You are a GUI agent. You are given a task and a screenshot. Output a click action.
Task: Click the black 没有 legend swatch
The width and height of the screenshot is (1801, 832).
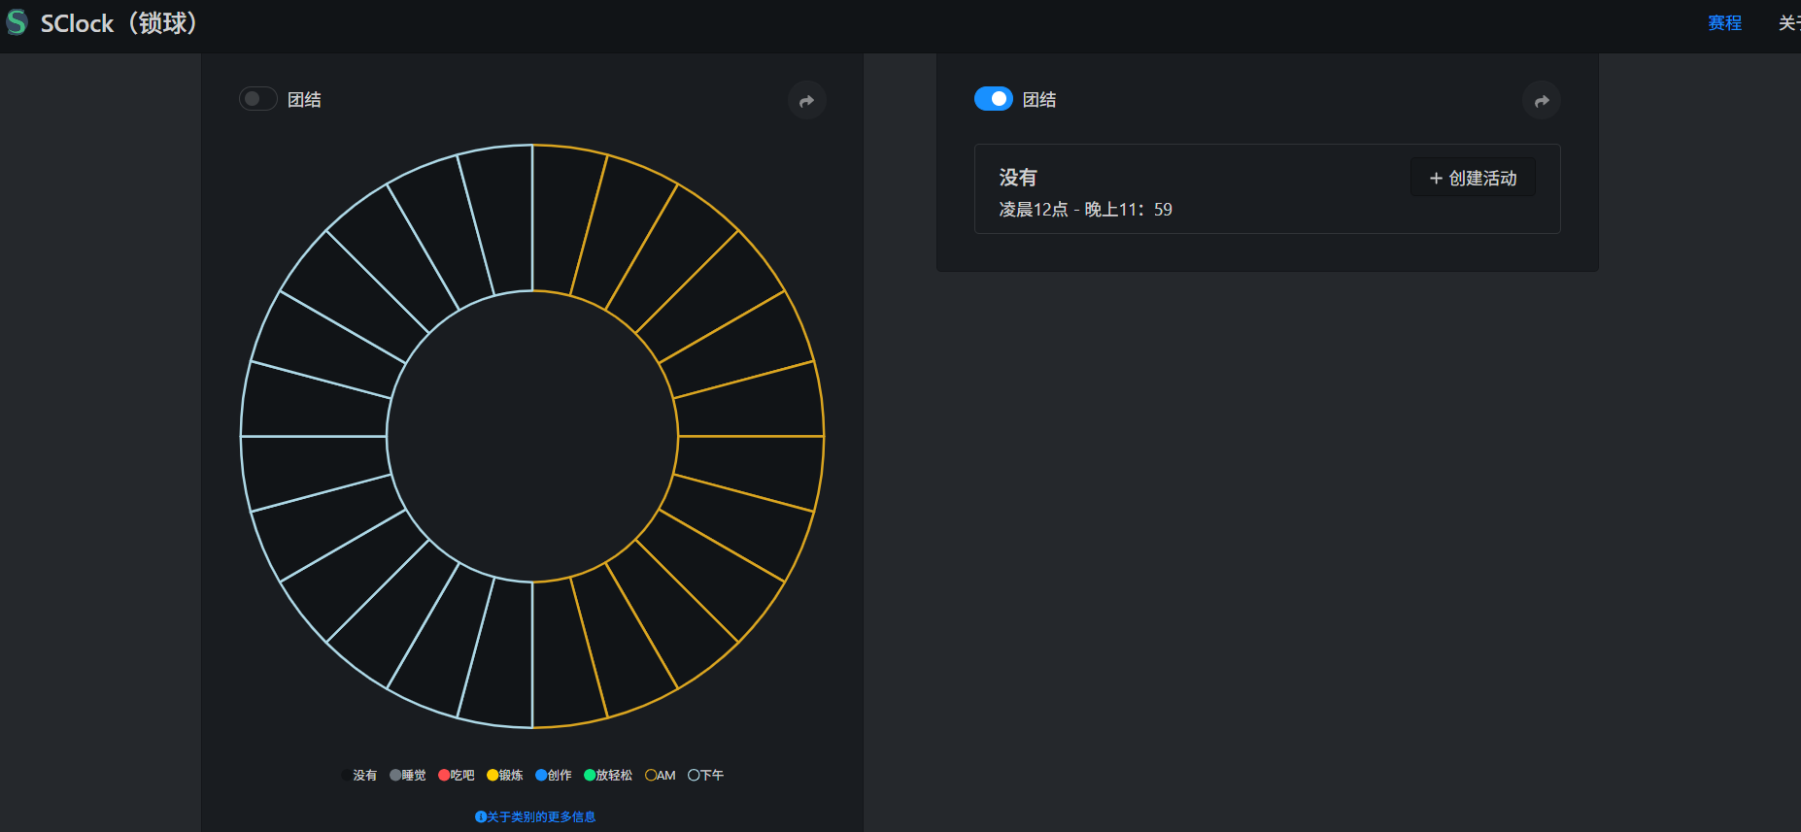(x=347, y=775)
